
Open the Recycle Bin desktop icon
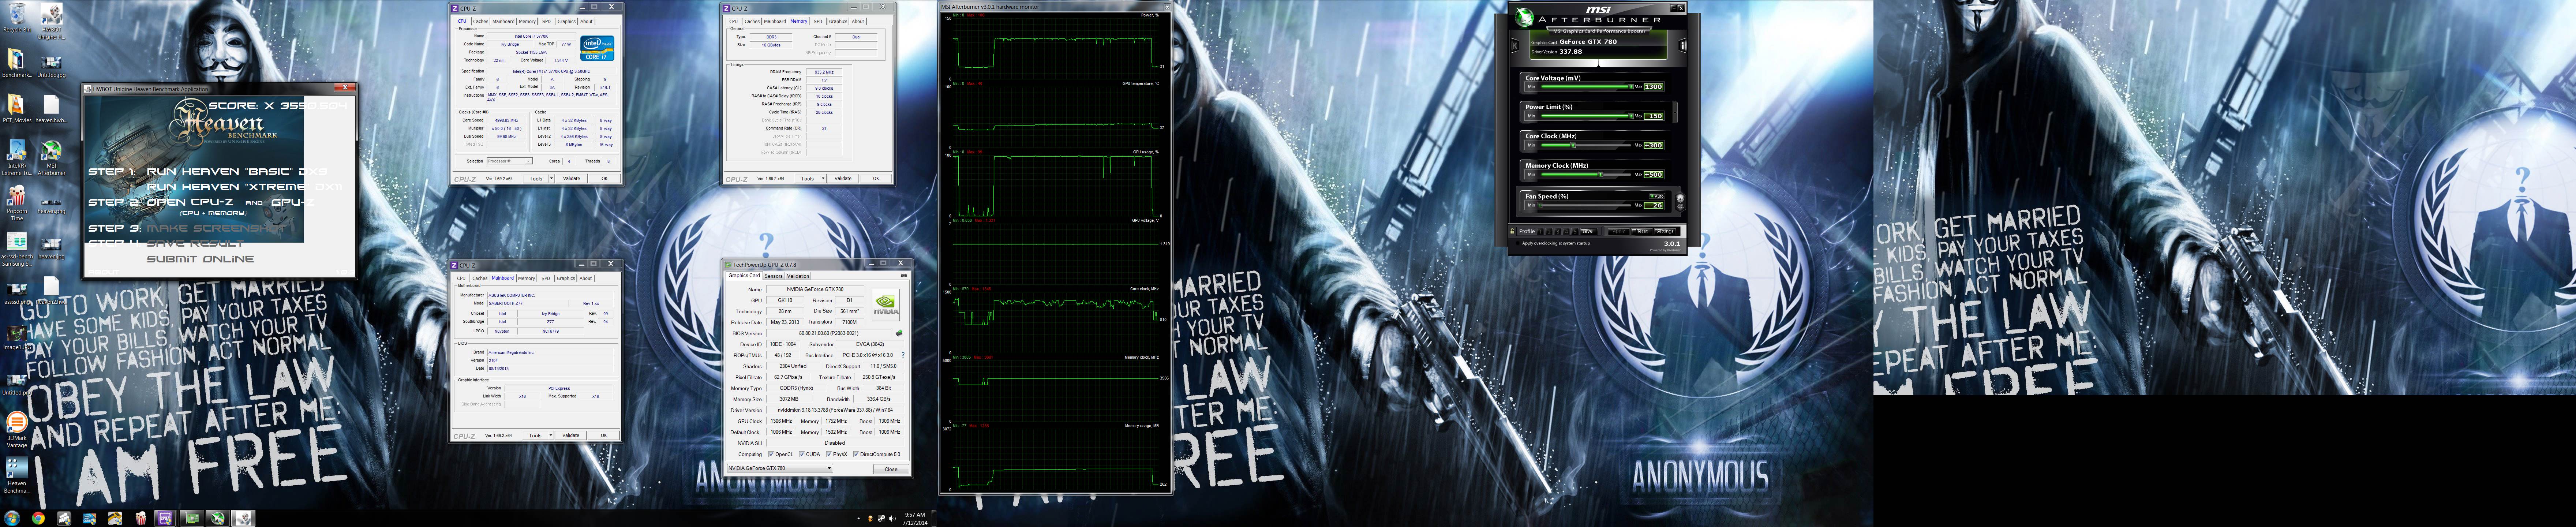pos(17,17)
